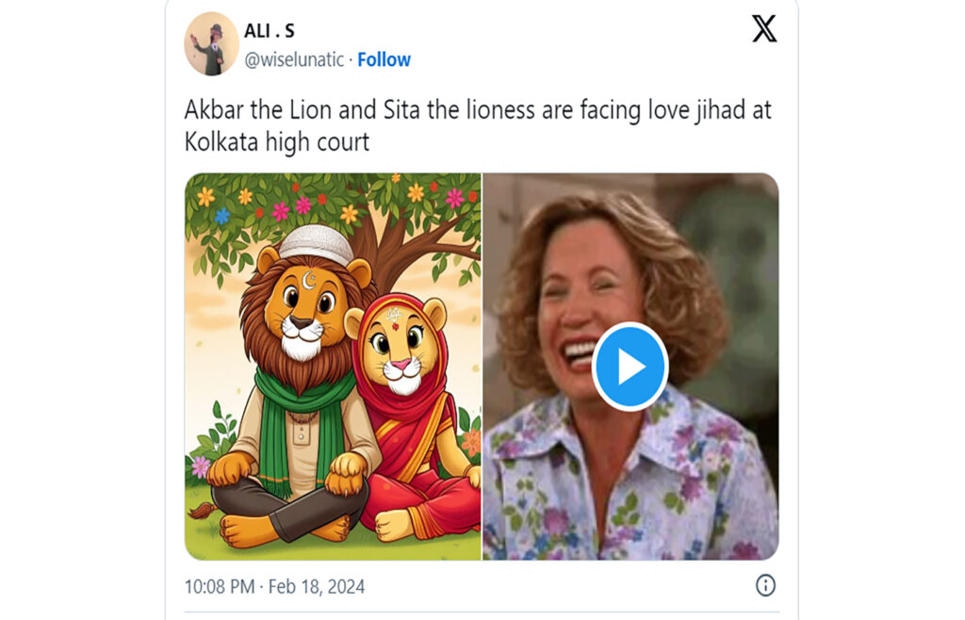The width and height of the screenshot is (965, 620).
Task: Click the lion's white skullcap in the cartoon
Action: tap(316, 243)
